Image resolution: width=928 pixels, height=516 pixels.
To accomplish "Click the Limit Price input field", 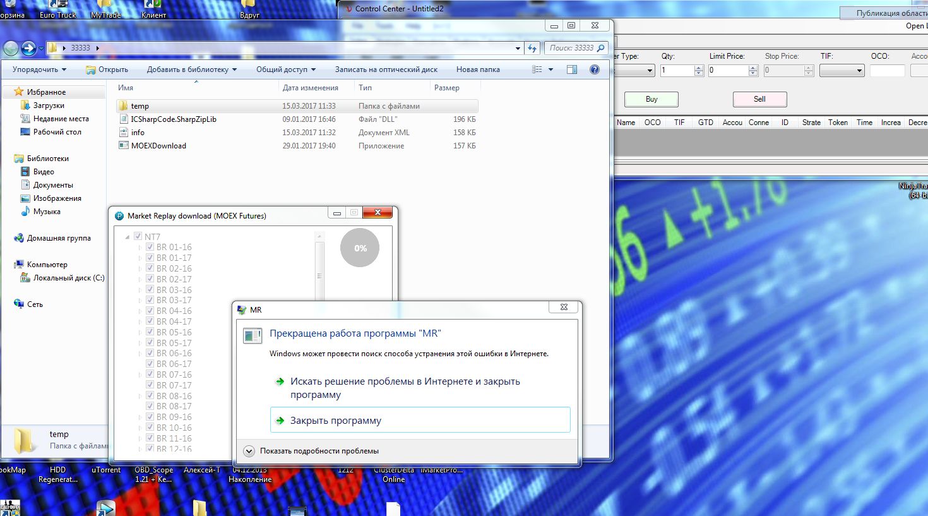I will [728, 71].
